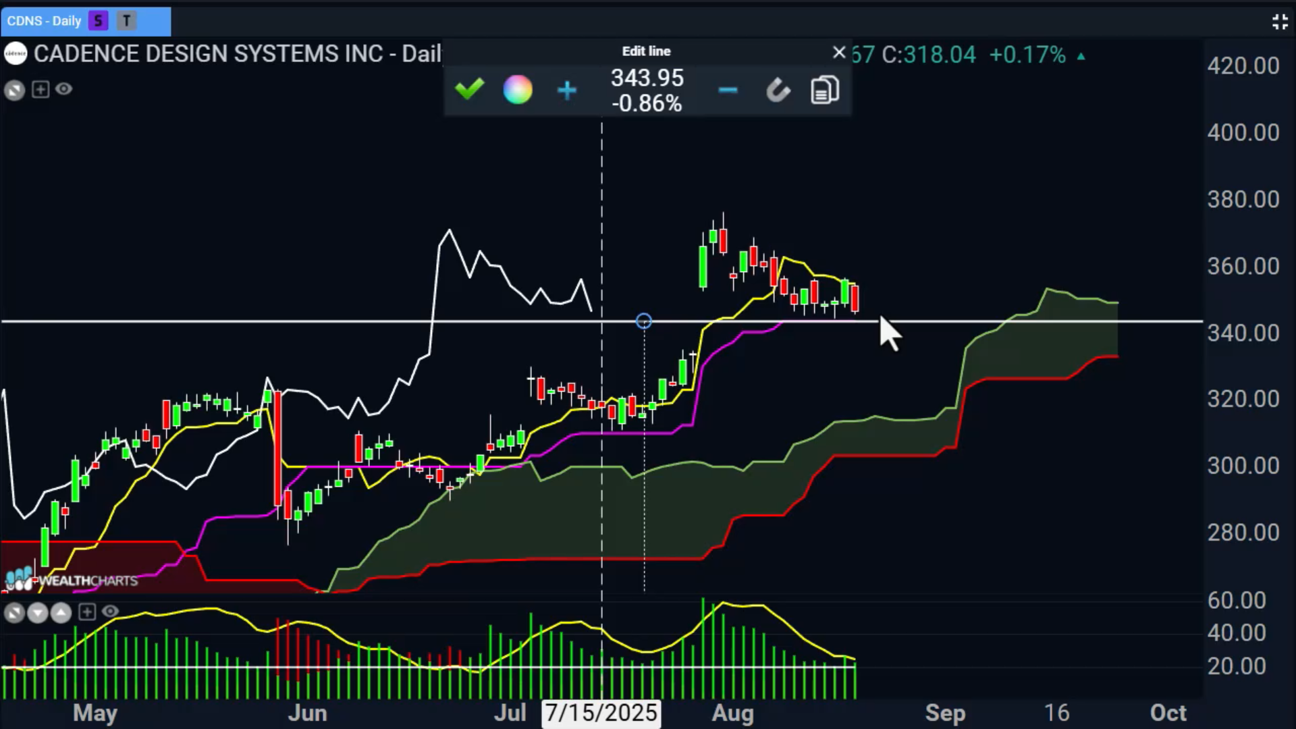Click the +0.17% change value

coord(1027,55)
